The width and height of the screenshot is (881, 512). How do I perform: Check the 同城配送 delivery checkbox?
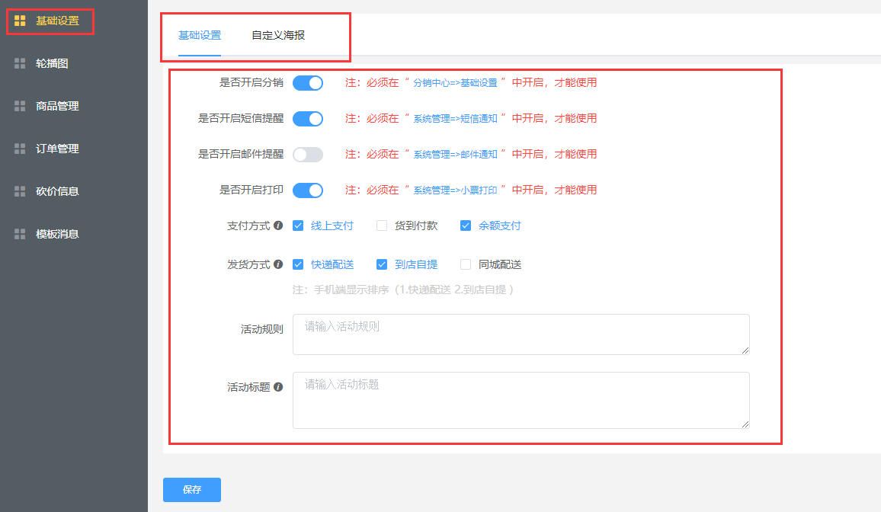466,264
